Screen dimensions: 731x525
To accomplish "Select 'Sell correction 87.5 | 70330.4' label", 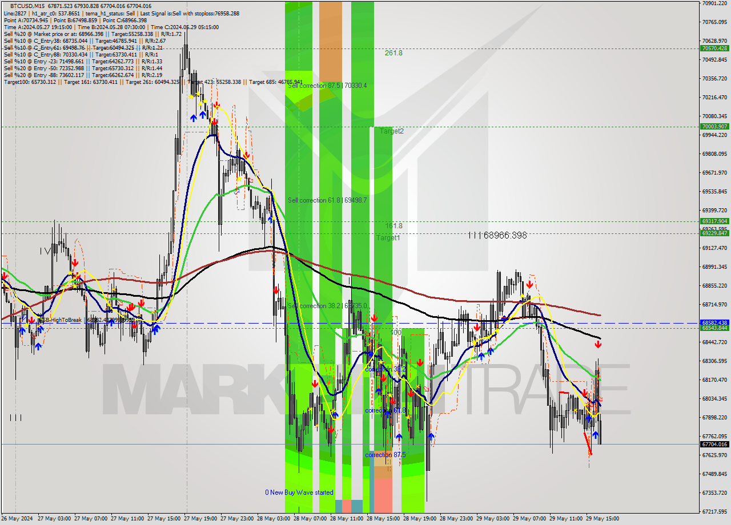I will click(x=327, y=86).
